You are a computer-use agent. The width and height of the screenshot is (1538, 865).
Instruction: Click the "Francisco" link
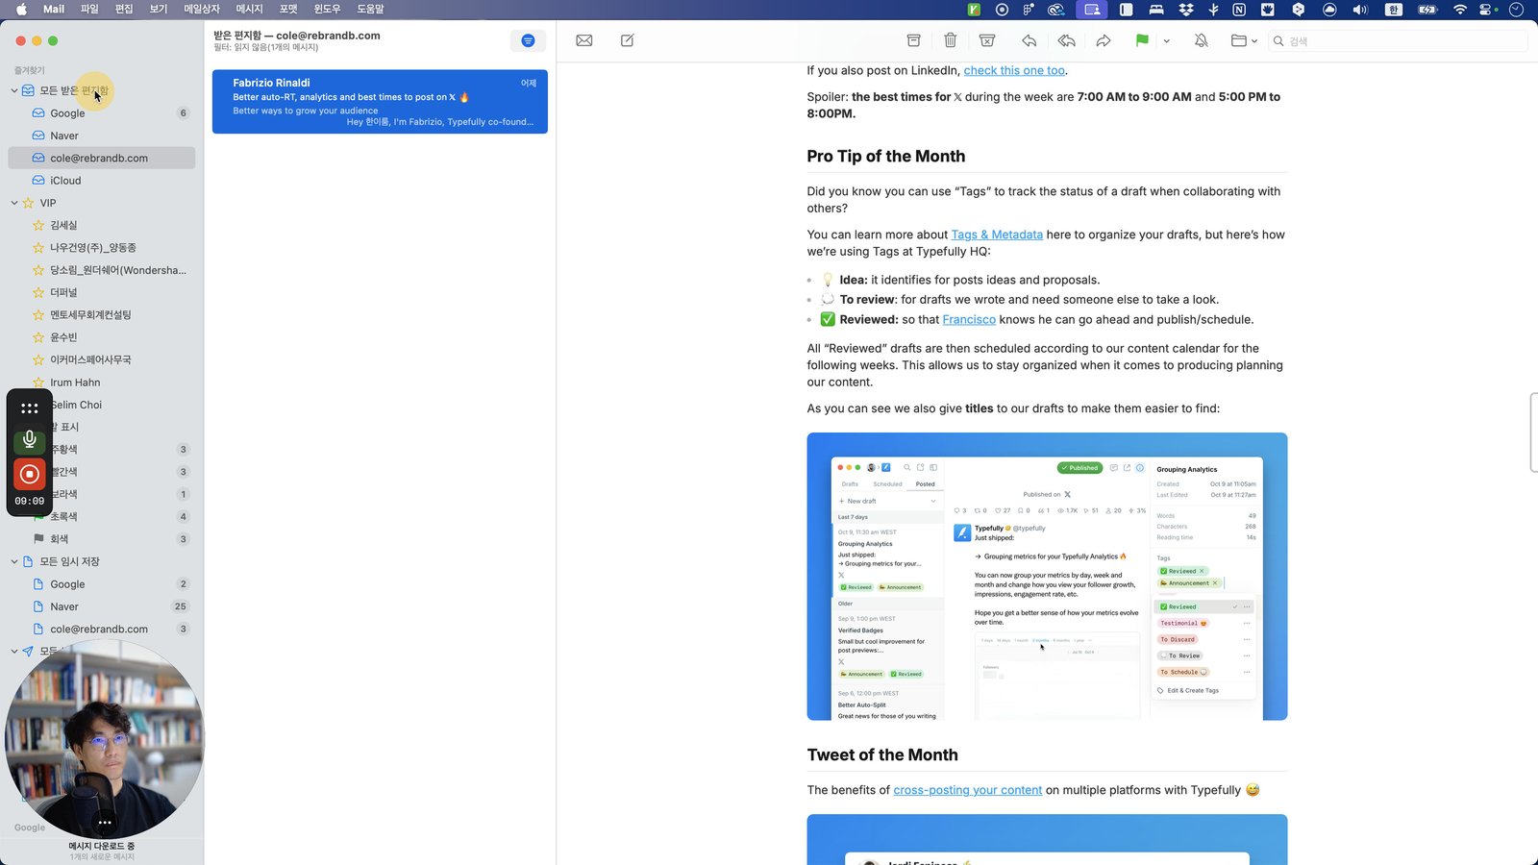pos(969,320)
